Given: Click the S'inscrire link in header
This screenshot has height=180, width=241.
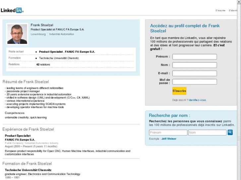Looking at the screenshot, I should tap(220, 11).
